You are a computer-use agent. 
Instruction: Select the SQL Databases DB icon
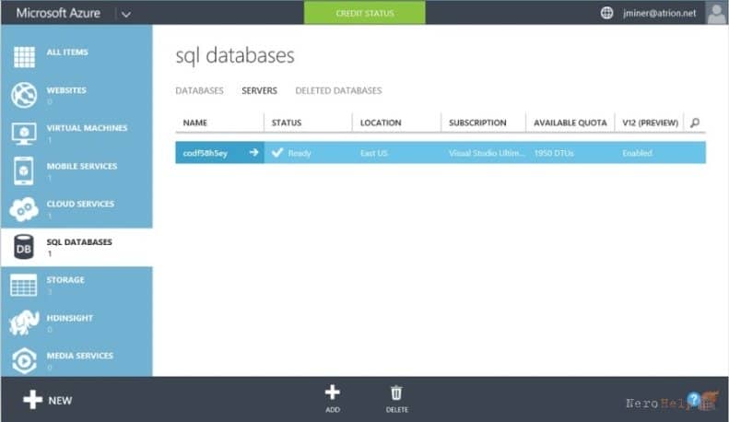click(x=24, y=247)
